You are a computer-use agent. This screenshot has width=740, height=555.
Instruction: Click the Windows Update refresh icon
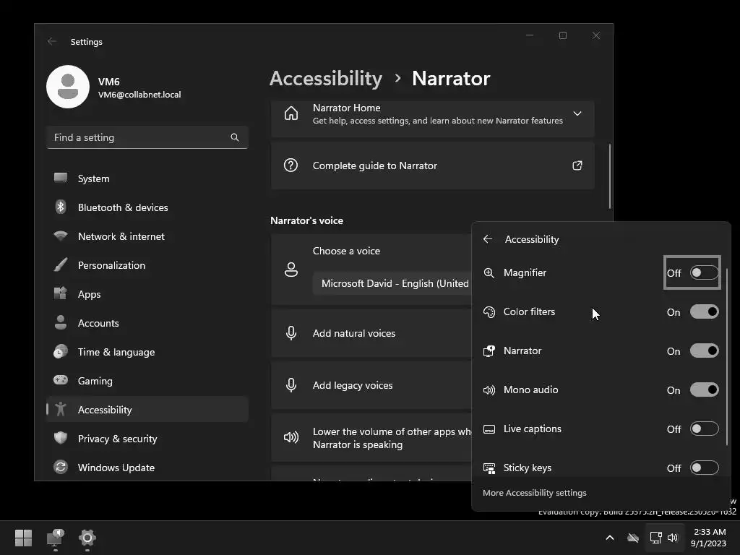coord(61,468)
